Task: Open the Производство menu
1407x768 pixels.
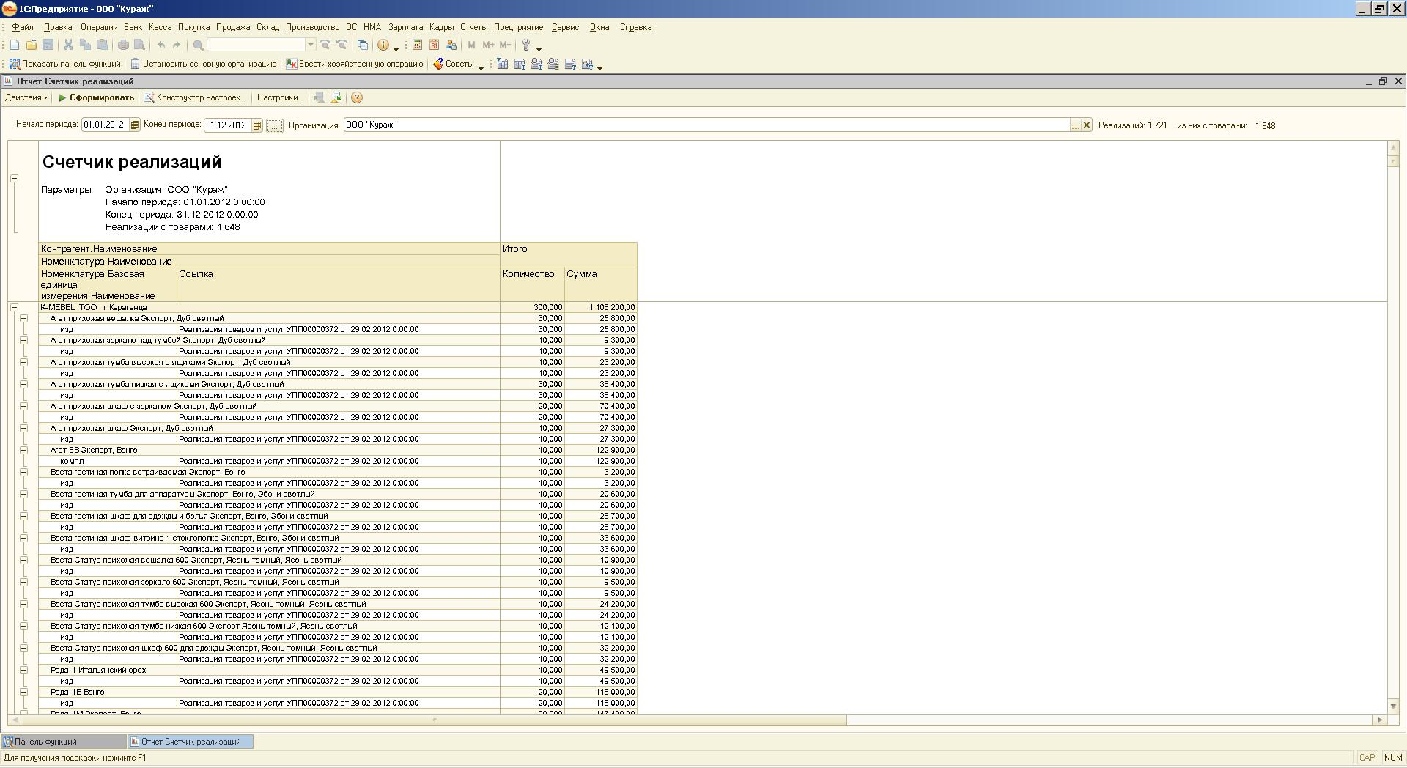Action: [313, 27]
